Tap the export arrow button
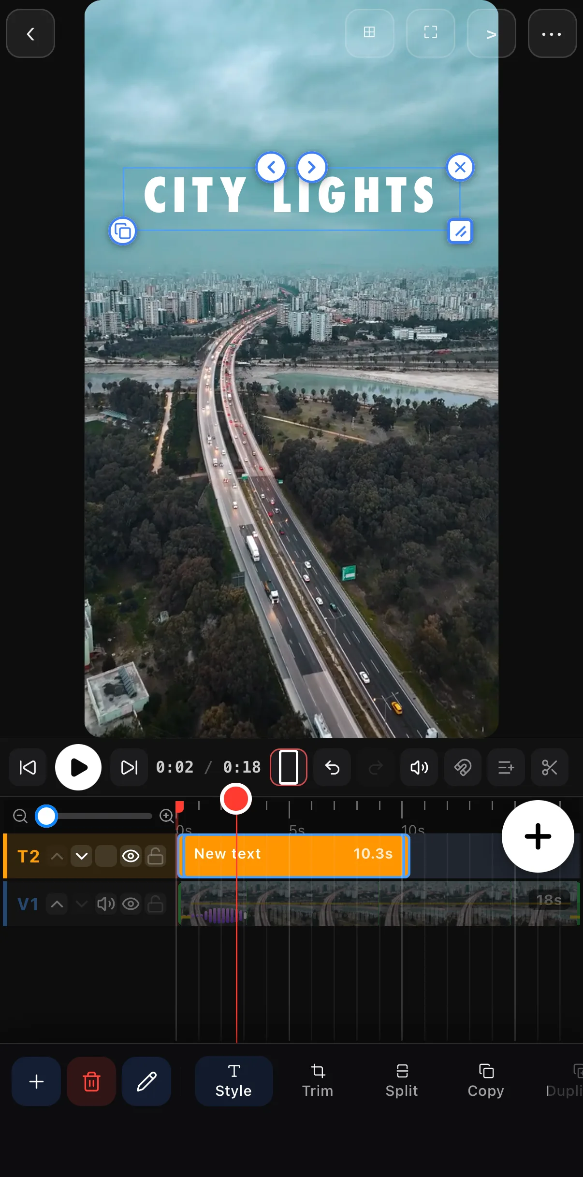The width and height of the screenshot is (583, 1177). coord(491,34)
